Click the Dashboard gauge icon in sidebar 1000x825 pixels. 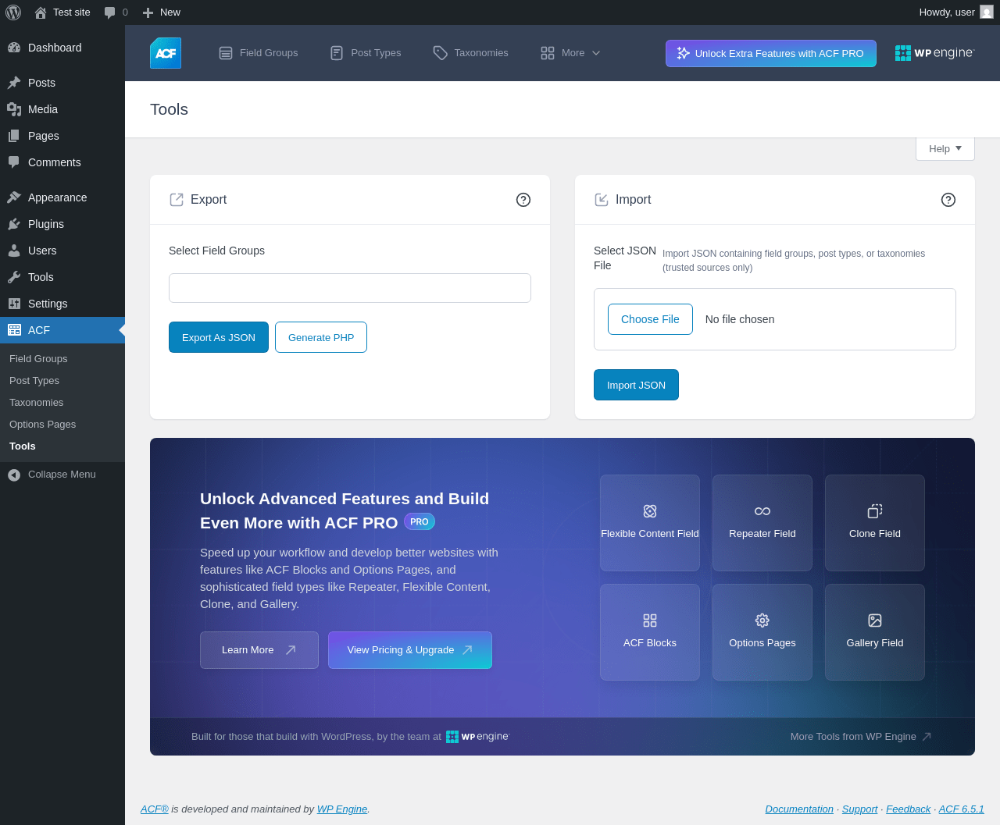point(14,48)
